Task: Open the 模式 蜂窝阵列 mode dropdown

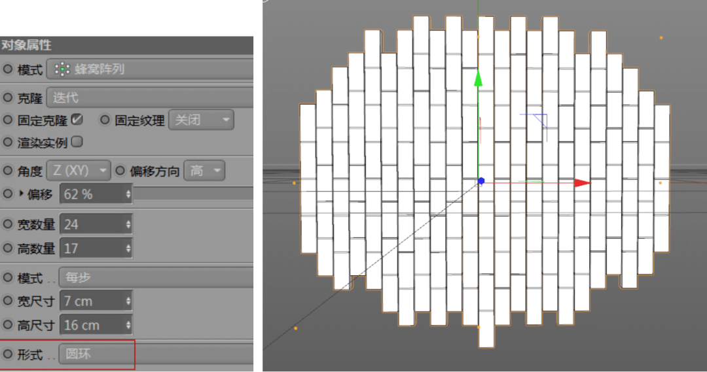Action: click(150, 69)
